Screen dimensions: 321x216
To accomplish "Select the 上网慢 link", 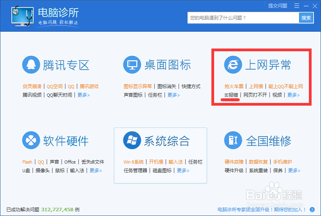I will (256, 86).
